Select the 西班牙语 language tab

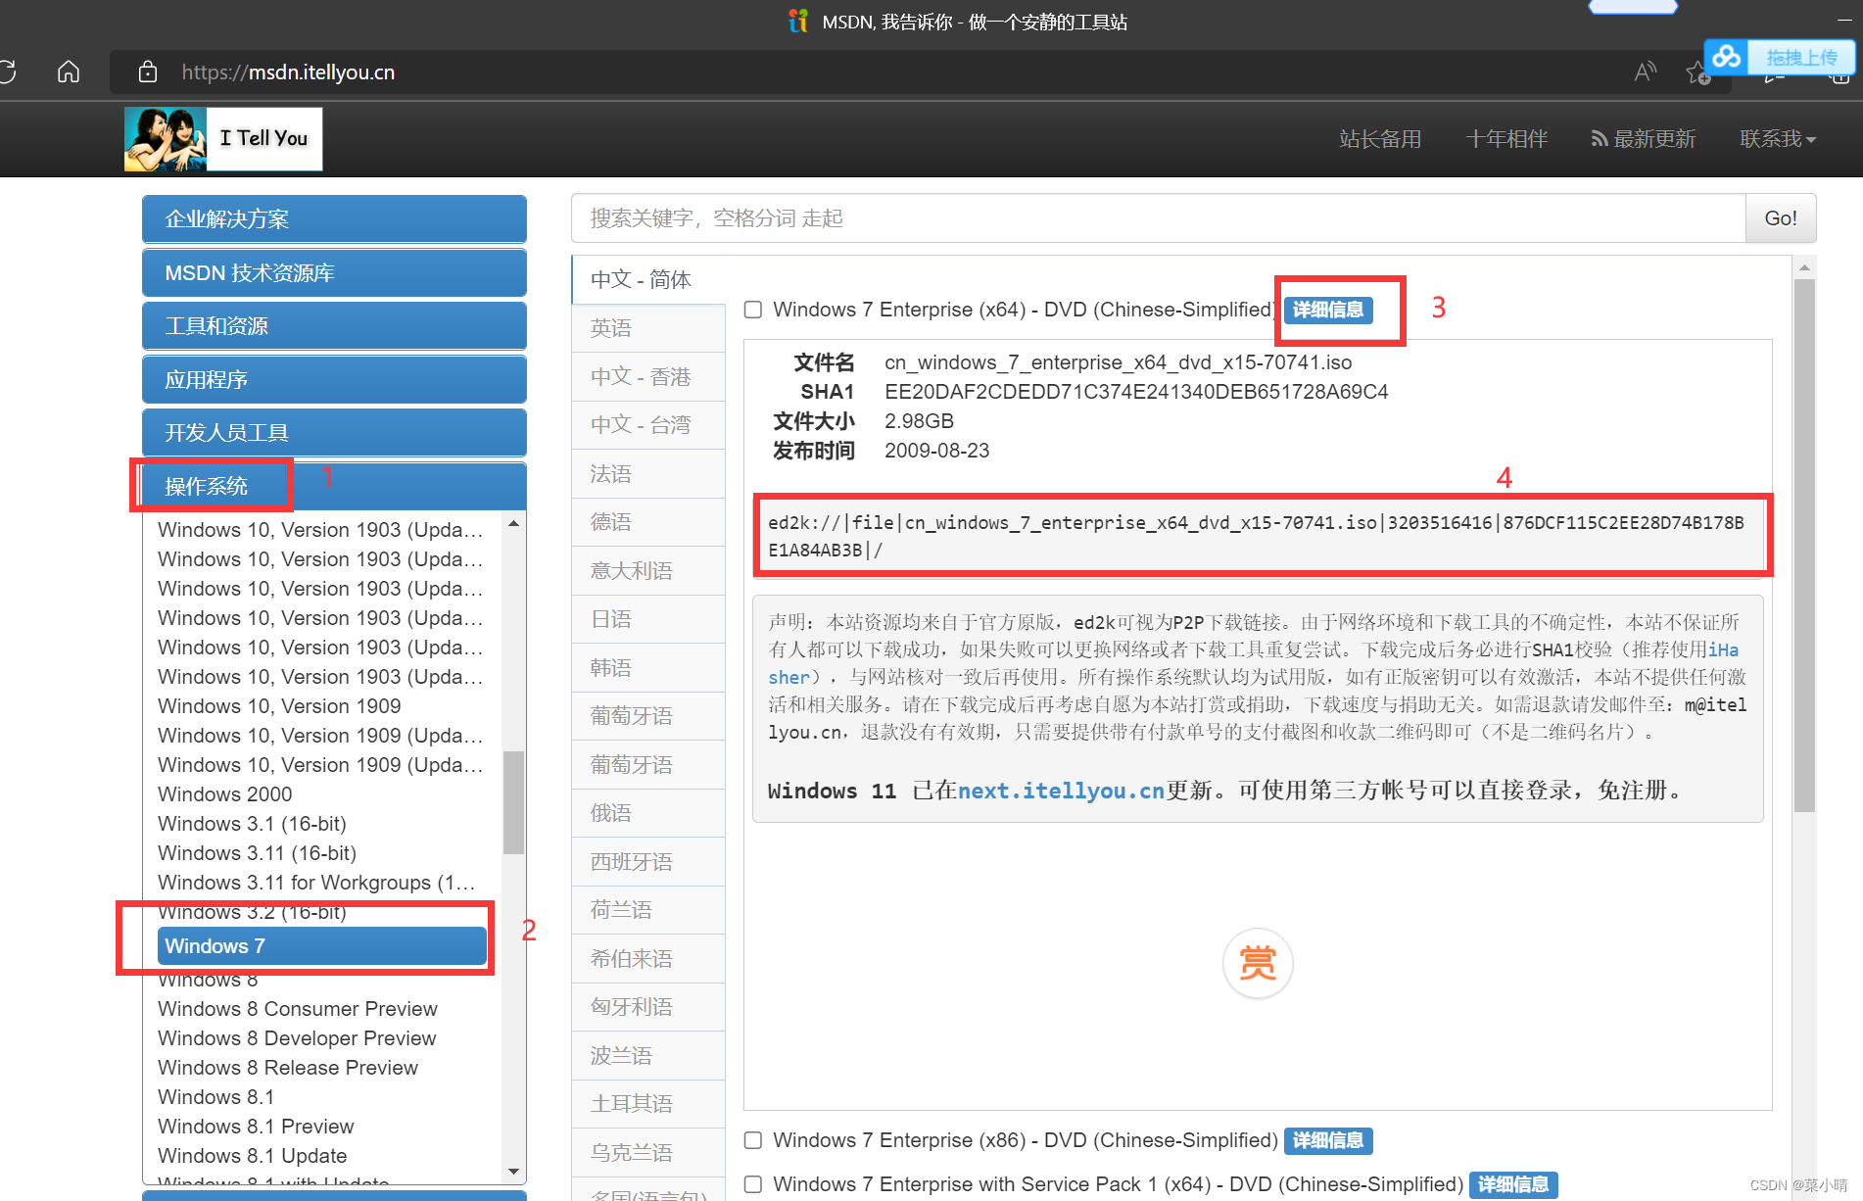(648, 861)
